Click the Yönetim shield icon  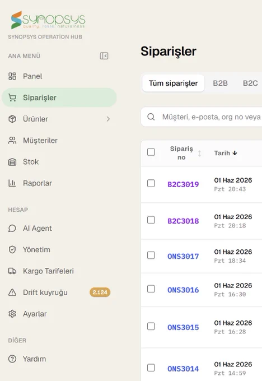coord(12,249)
